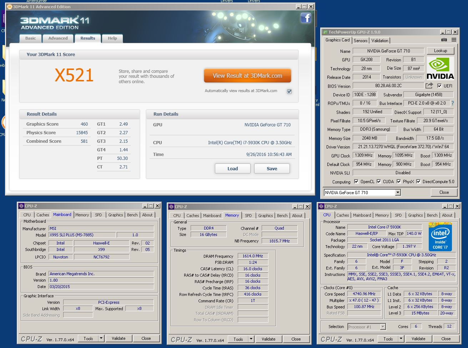Click the Bus Interface question mark icon
Image resolution: width=468 pixels, height=348 pixels.
point(453,103)
